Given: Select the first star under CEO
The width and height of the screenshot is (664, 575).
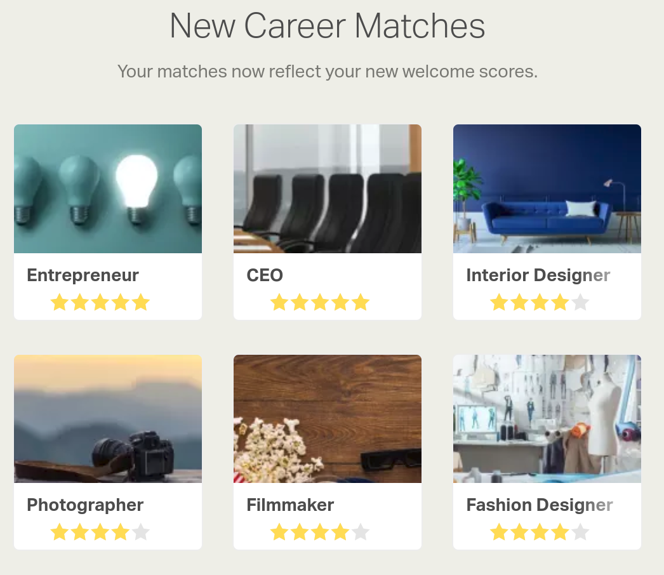Looking at the screenshot, I should pos(279,303).
